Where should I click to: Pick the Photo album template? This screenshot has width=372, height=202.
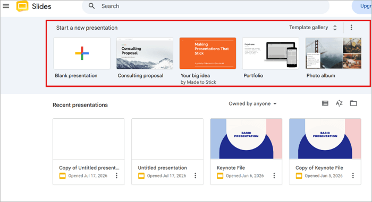click(x=333, y=53)
